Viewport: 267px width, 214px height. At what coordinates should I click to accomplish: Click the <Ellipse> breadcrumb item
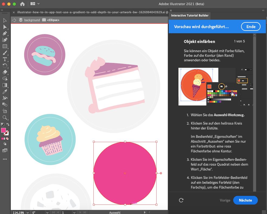tap(53, 20)
